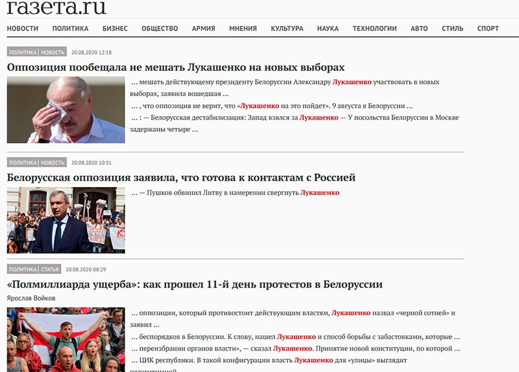Open the СТИЛЬ nav item

coord(452,29)
